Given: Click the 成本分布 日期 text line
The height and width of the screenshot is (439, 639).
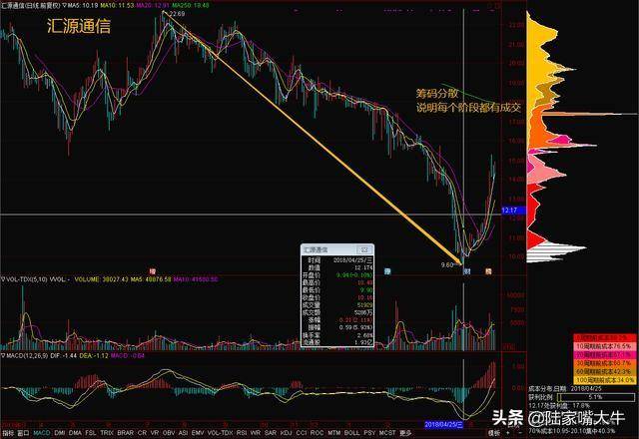Looking at the screenshot, I should pyautogui.click(x=565, y=389).
